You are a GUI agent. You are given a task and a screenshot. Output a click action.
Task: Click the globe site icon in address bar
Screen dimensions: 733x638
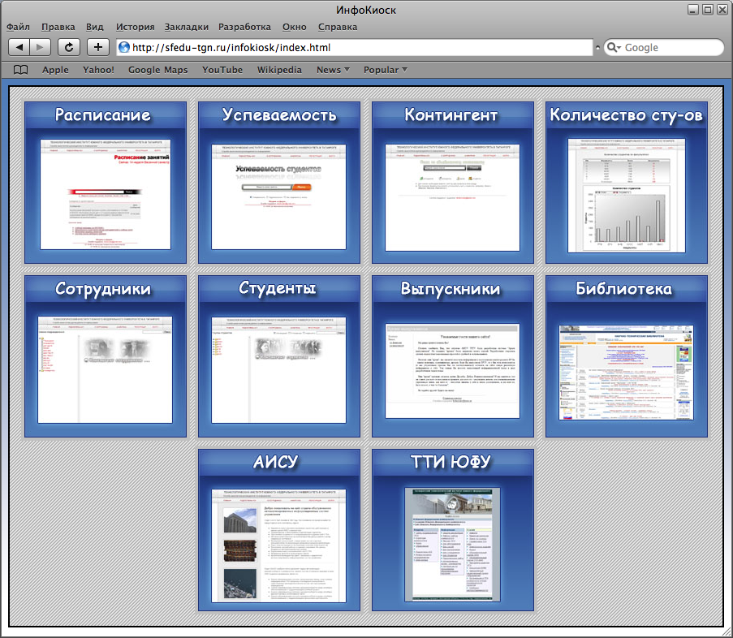click(124, 47)
